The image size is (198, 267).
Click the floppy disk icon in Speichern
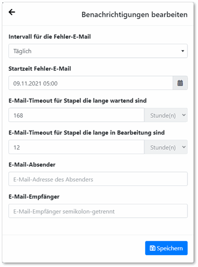pos(153,248)
